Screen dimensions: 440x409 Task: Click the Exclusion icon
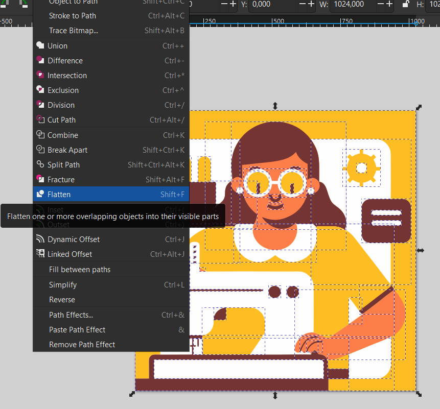point(40,90)
